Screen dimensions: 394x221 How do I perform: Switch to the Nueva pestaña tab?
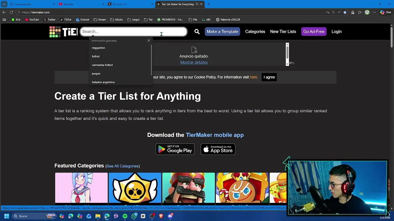point(32,4)
